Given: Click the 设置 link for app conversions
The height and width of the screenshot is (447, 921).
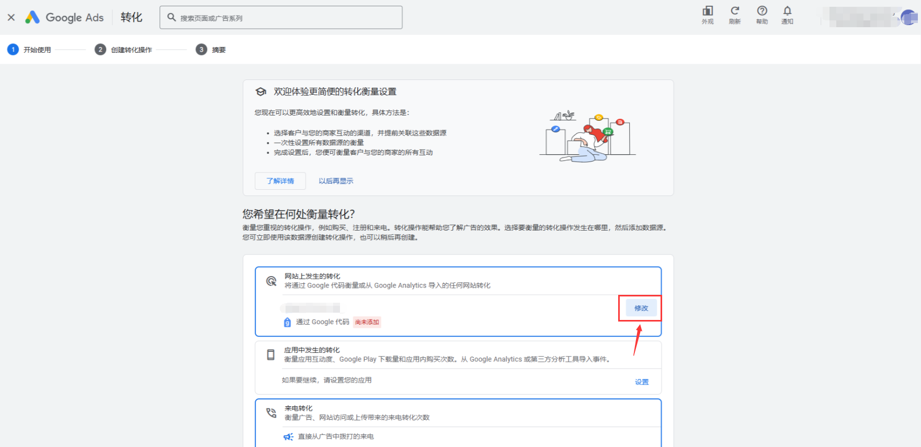Looking at the screenshot, I should (x=642, y=382).
